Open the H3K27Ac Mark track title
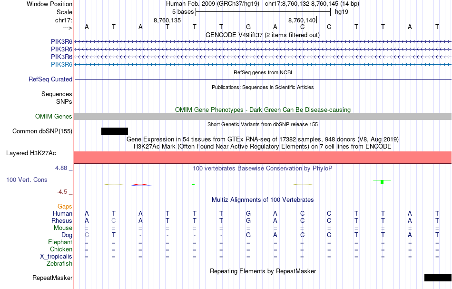The height and width of the screenshot is (289, 452). point(262,147)
